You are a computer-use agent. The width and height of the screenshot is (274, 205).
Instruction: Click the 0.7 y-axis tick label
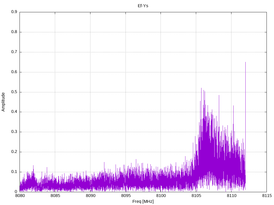(x=14, y=52)
